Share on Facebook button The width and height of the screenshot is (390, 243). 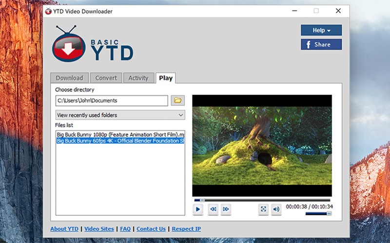tap(321, 44)
